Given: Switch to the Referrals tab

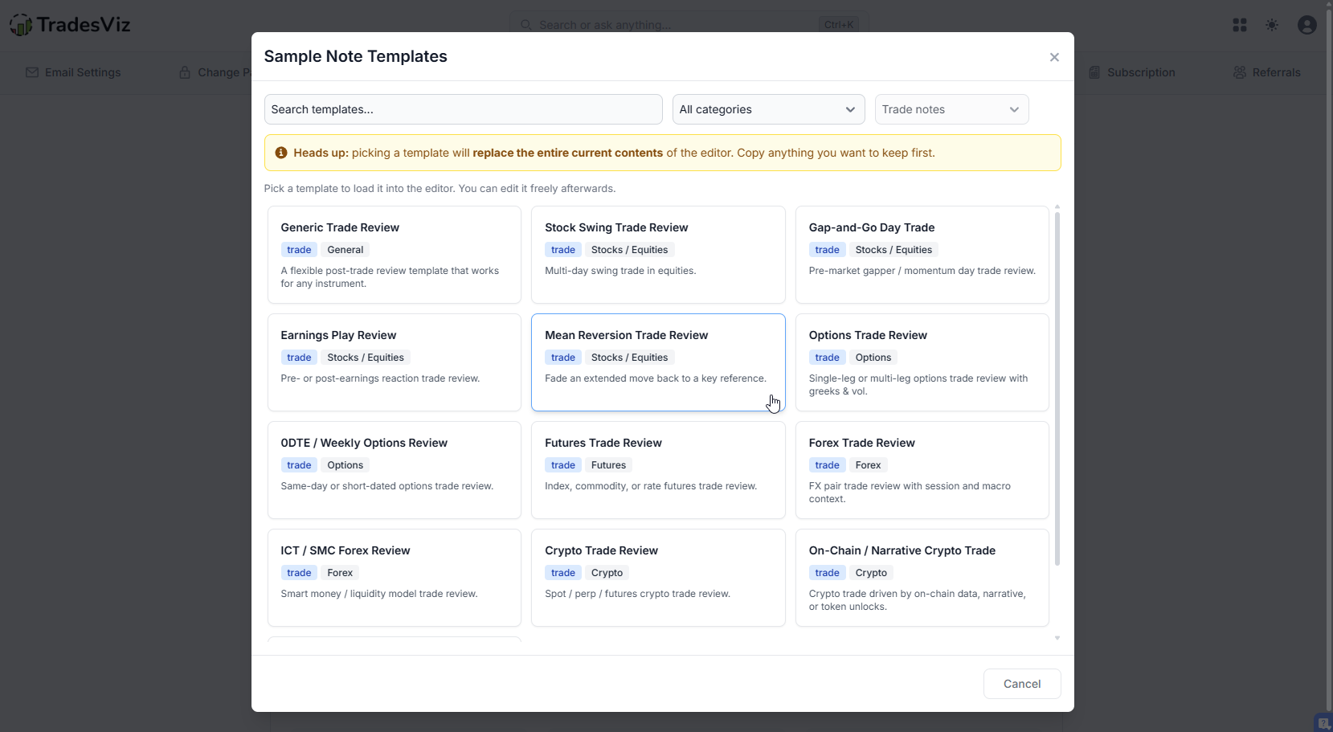Looking at the screenshot, I should (x=1266, y=72).
